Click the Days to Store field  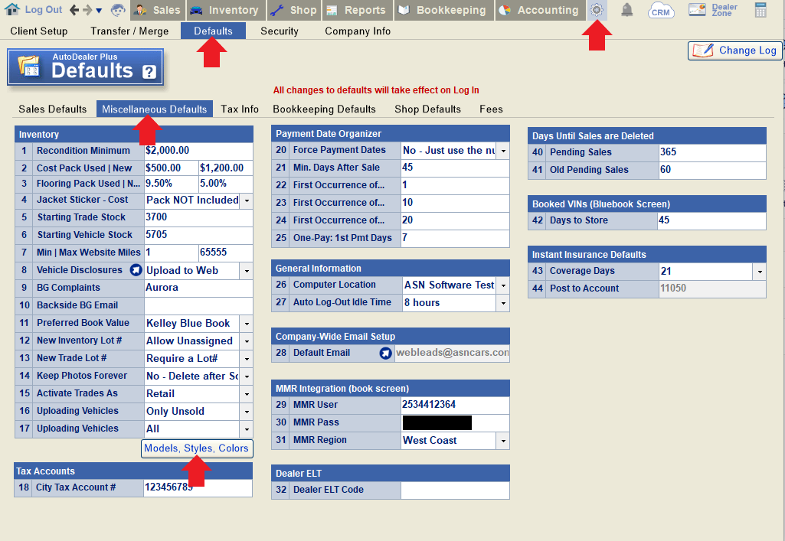pos(712,220)
